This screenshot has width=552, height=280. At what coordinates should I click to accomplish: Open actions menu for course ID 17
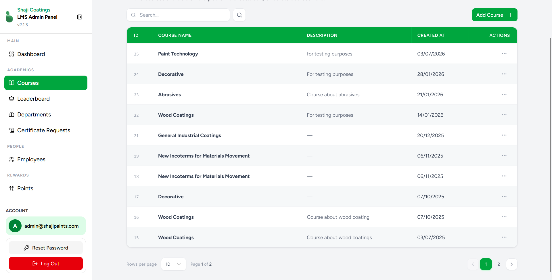point(504,197)
